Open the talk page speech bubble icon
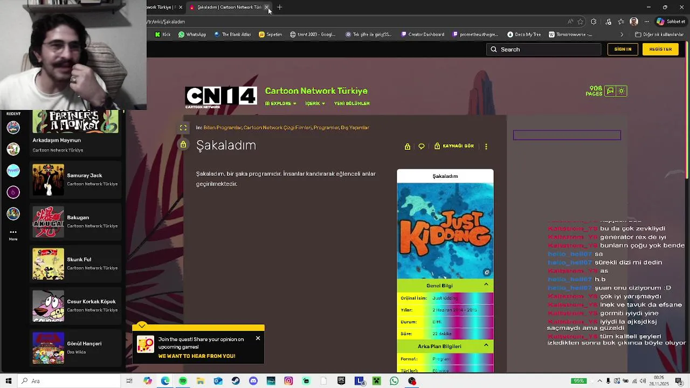This screenshot has height=388, width=690. tap(422, 147)
